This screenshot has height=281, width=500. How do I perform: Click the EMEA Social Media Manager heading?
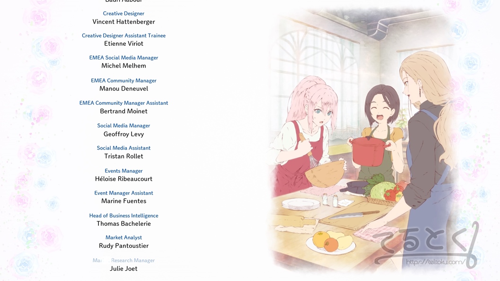(x=124, y=58)
